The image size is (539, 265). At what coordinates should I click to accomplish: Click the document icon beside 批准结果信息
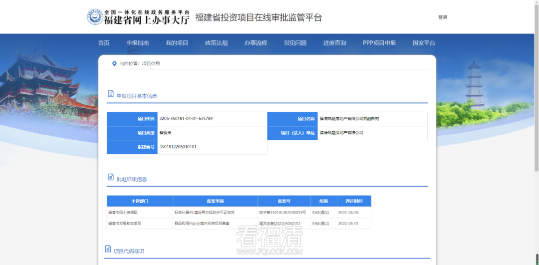(x=111, y=178)
